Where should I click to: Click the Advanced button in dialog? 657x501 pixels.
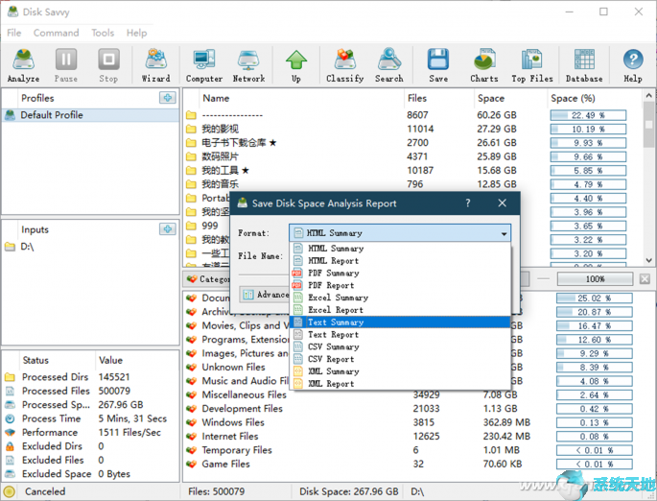265,295
